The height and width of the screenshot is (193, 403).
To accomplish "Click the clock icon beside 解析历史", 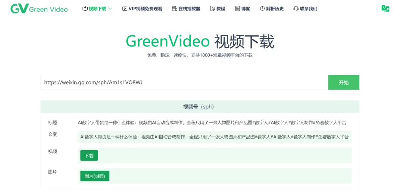I will coord(262,9).
